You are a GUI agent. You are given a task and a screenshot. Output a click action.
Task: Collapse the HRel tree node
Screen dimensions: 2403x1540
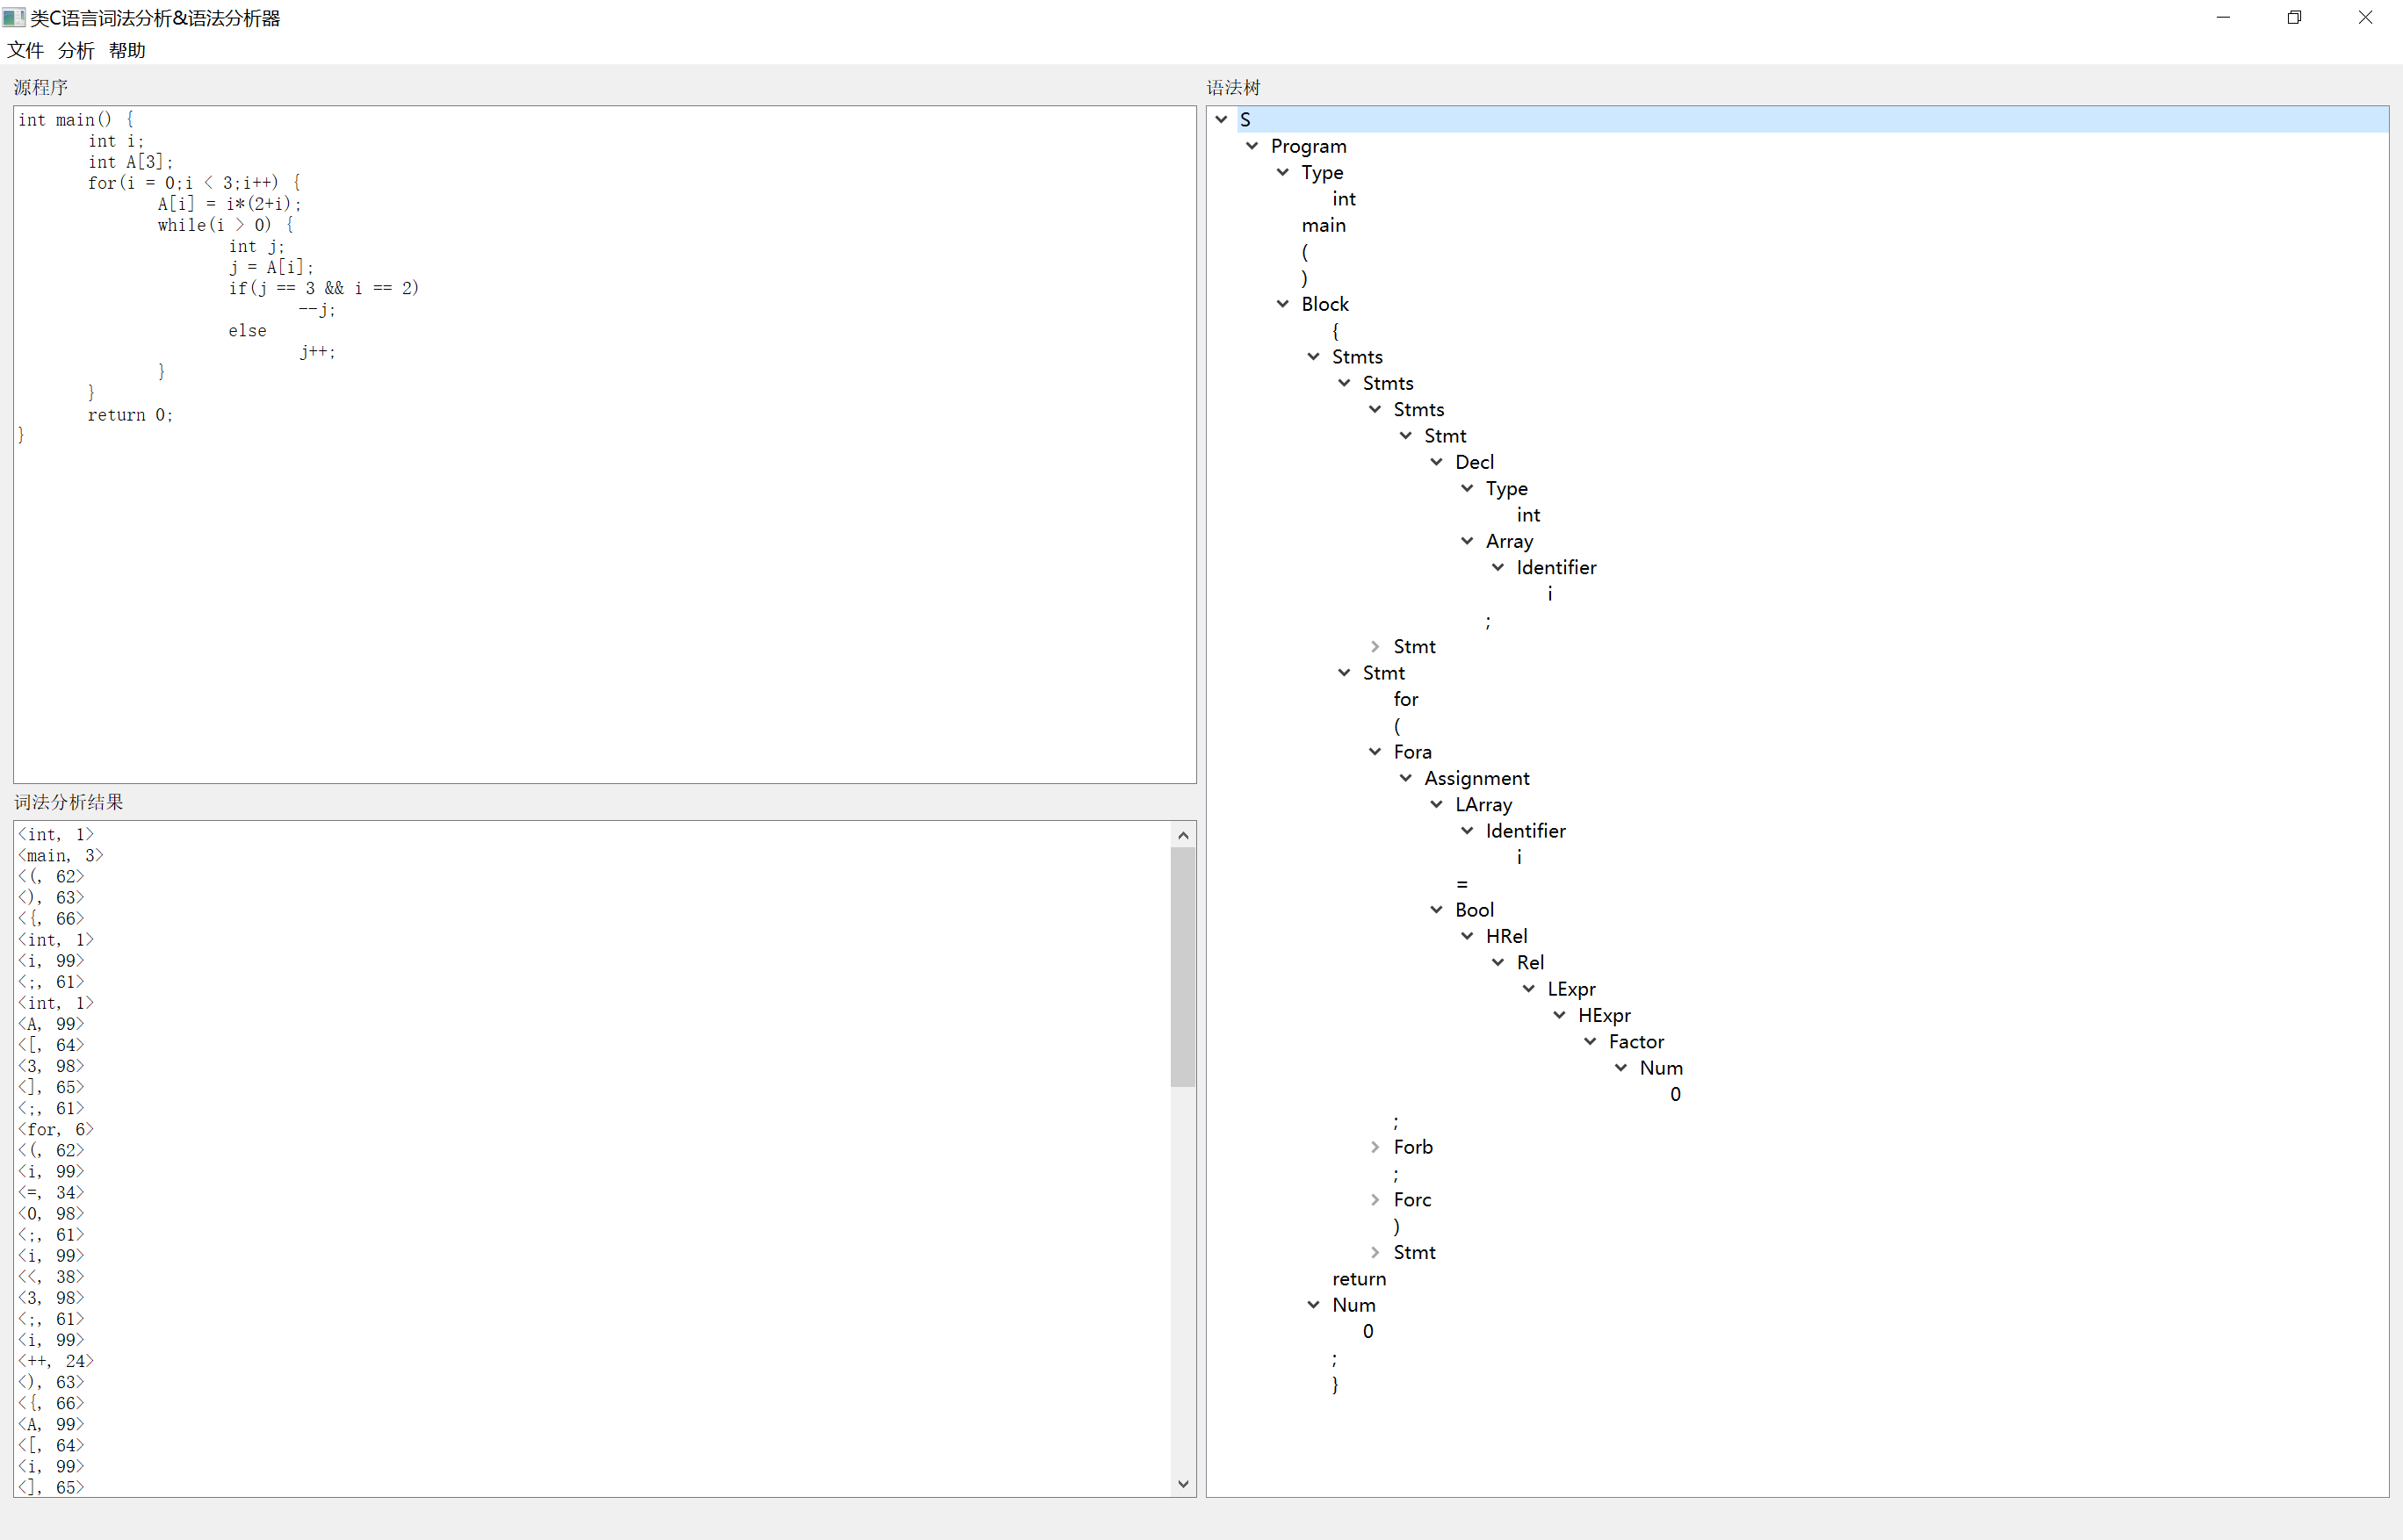(1468, 936)
